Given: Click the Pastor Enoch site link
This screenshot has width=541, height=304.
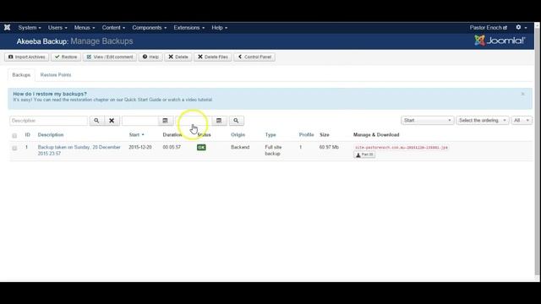Looking at the screenshot, I should [x=488, y=28].
